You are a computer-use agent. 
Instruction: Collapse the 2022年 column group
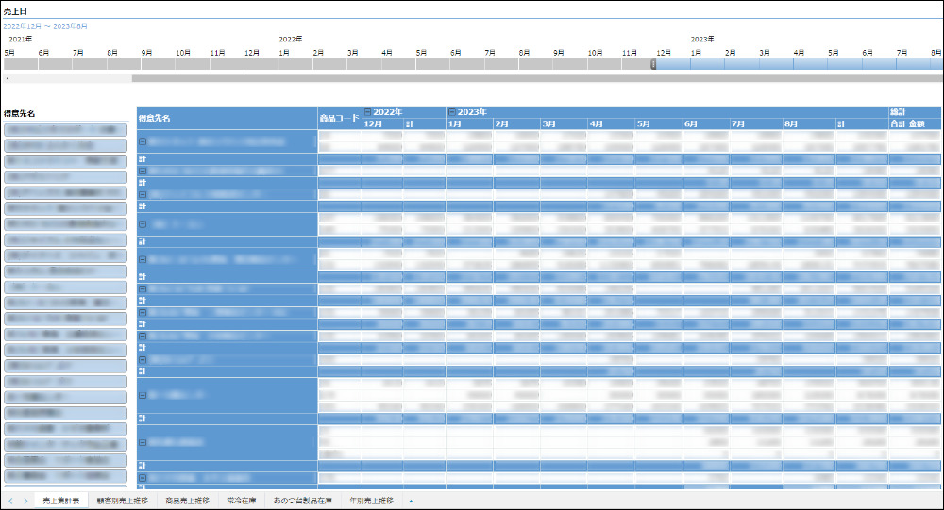pos(368,112)
